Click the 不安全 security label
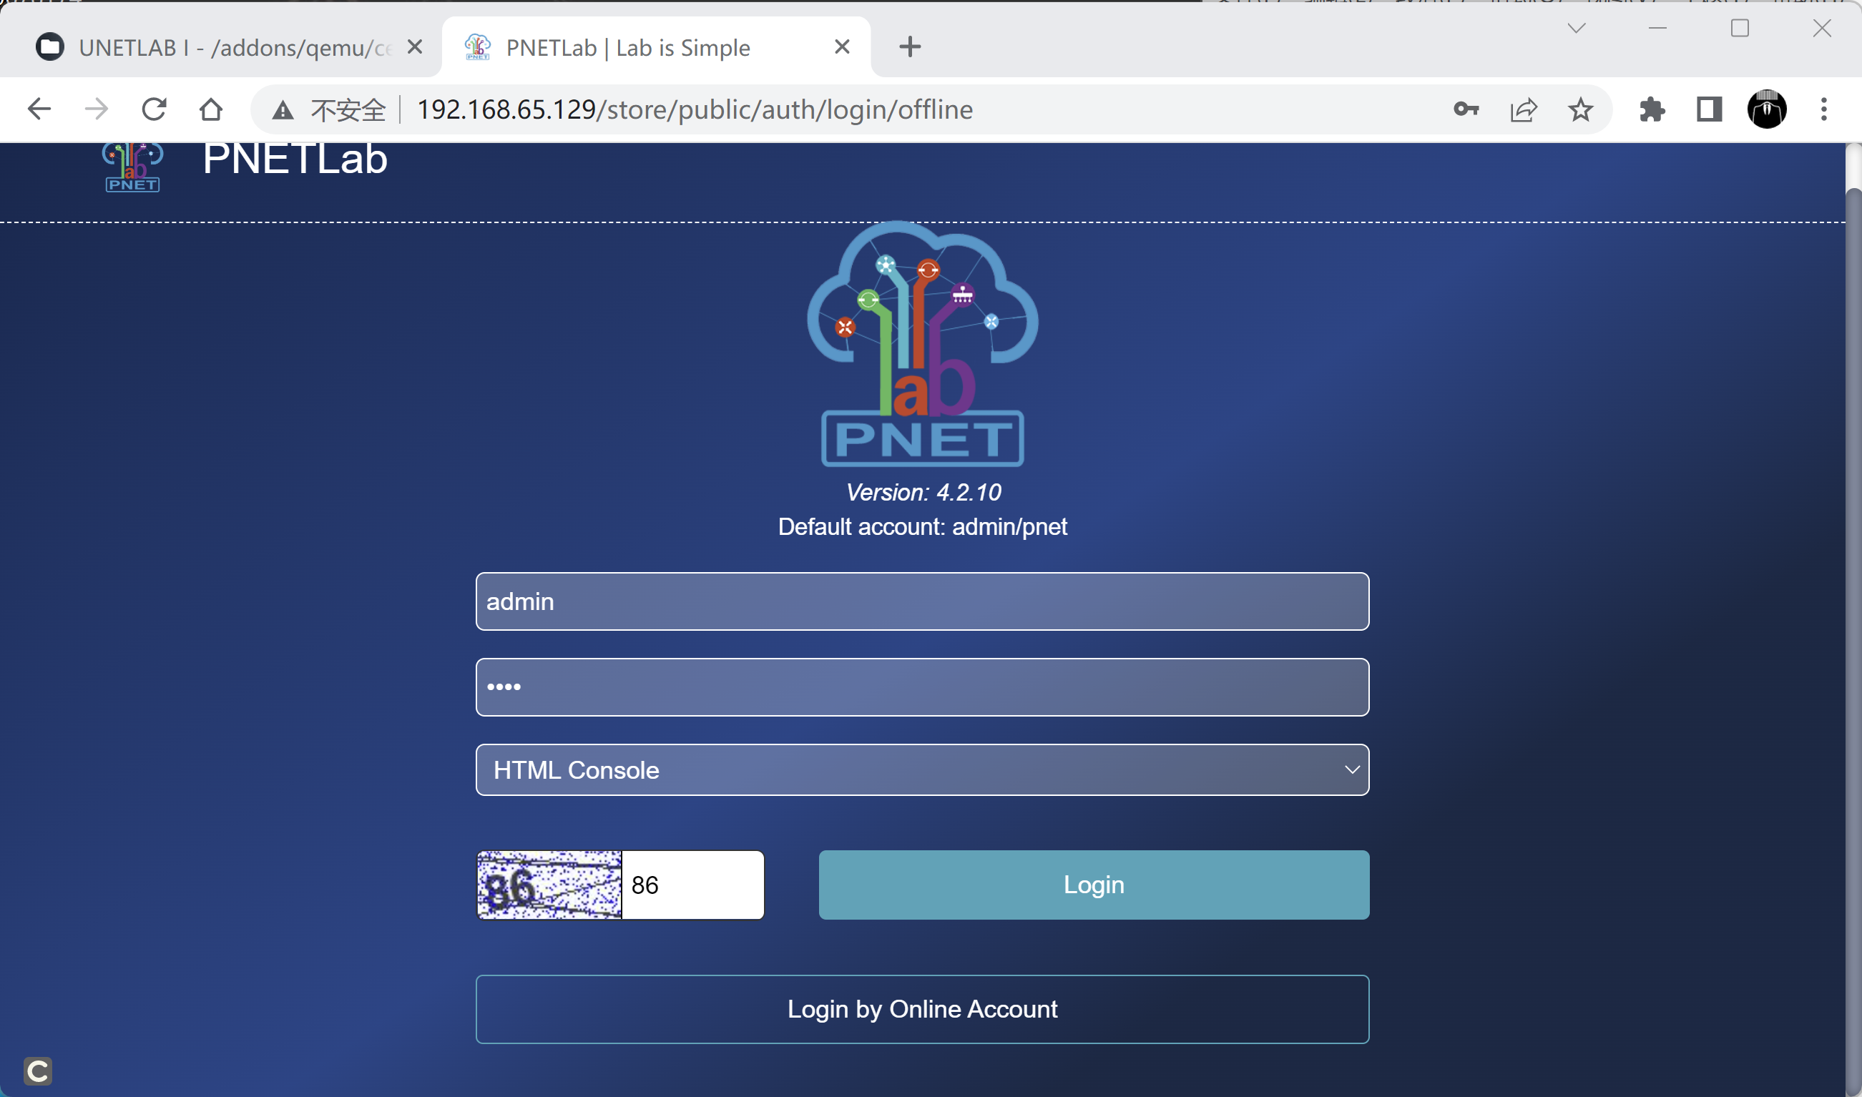The height and width of the screenshot is (1097, 1862). [348, 110]
